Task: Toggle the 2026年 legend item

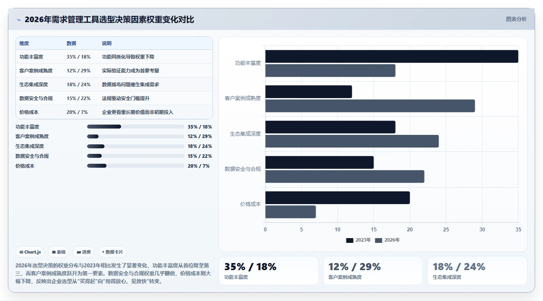Action: (x=387, y=240)
